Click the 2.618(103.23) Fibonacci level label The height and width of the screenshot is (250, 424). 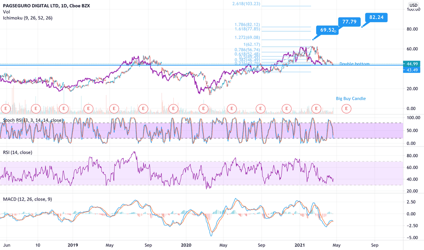(x=246, y=4)
